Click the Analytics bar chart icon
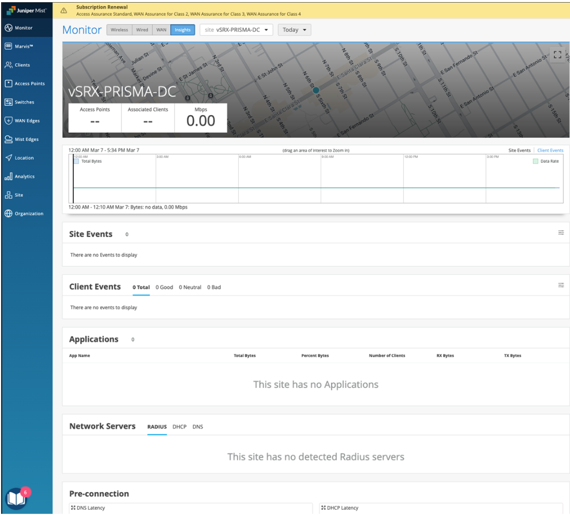The height and width of the screenshot is (515, 570). (x=8, y=176)
